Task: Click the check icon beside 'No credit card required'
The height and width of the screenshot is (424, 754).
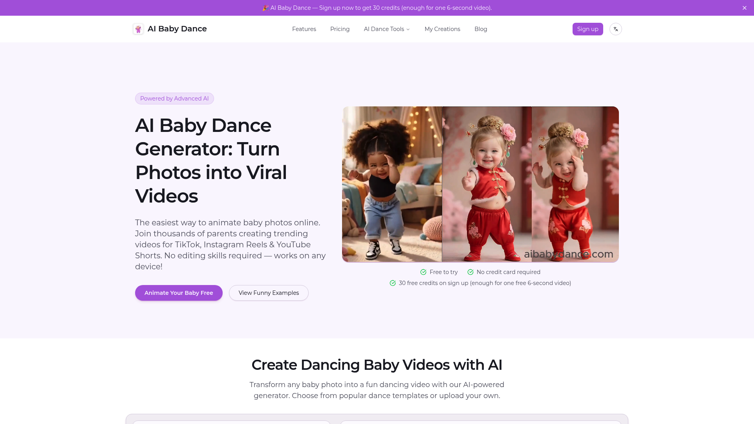Action: [x=470, y=272]
